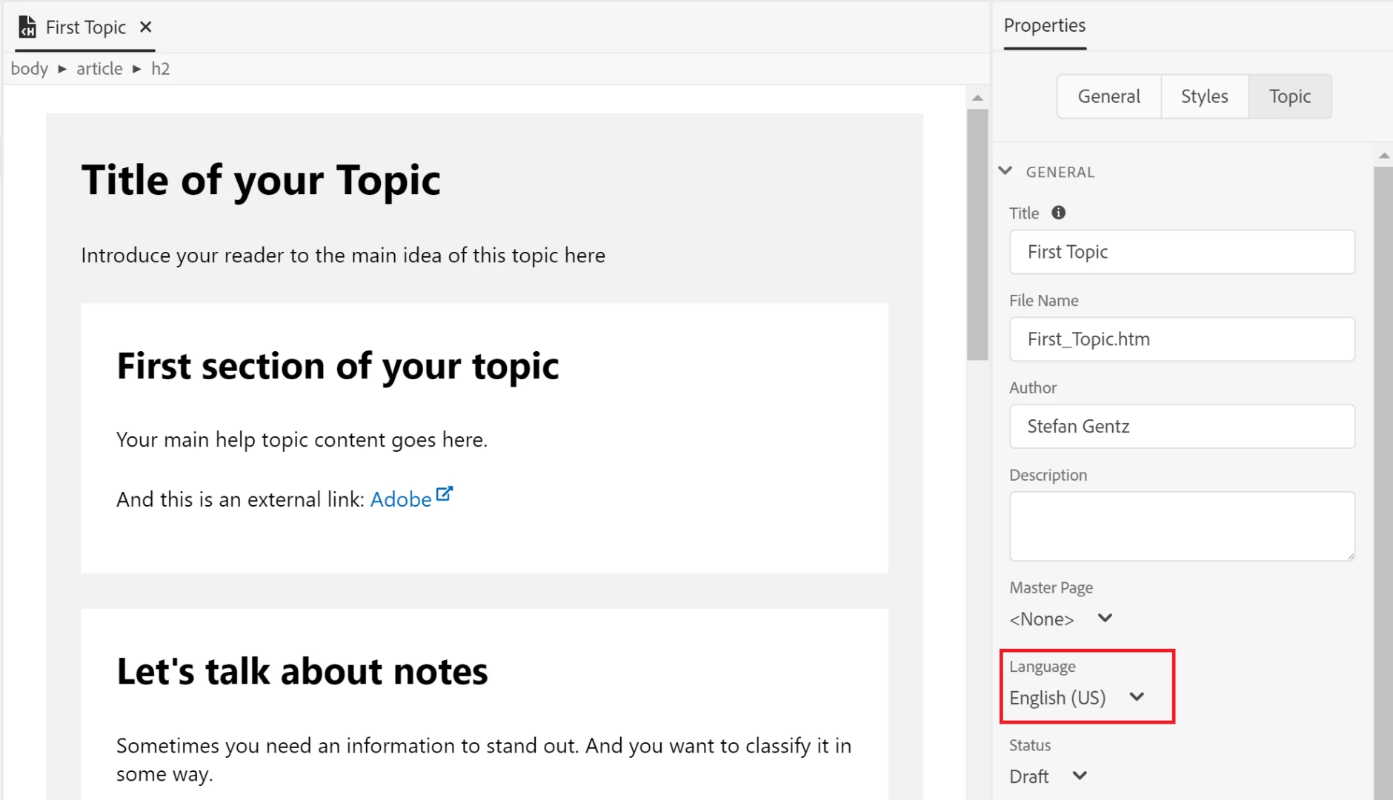The width and height of the screenshot is (1393, 800).
Task: Open the Properties panel tab
Action: pyautogui.click(x=1044, y=26)
